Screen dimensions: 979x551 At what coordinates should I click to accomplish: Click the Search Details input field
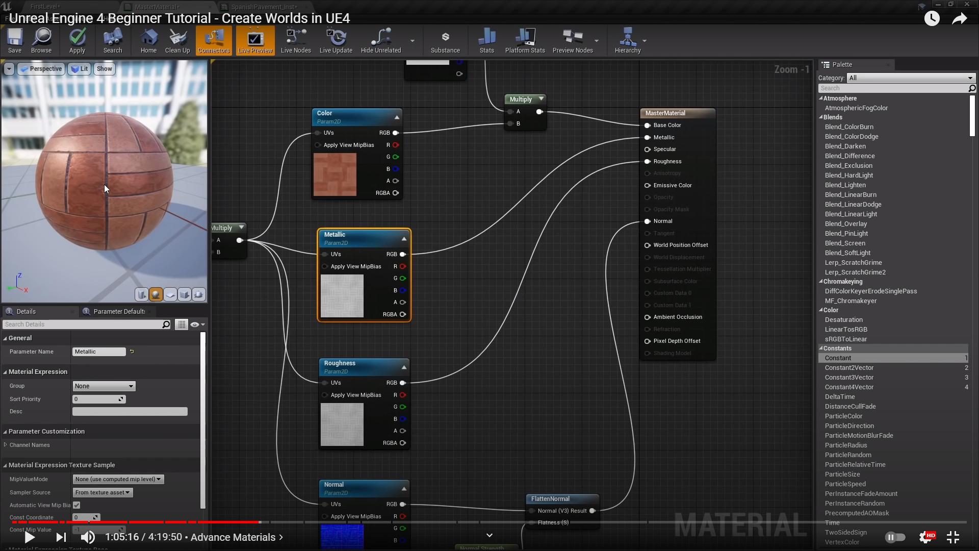[x=83, y=324]
